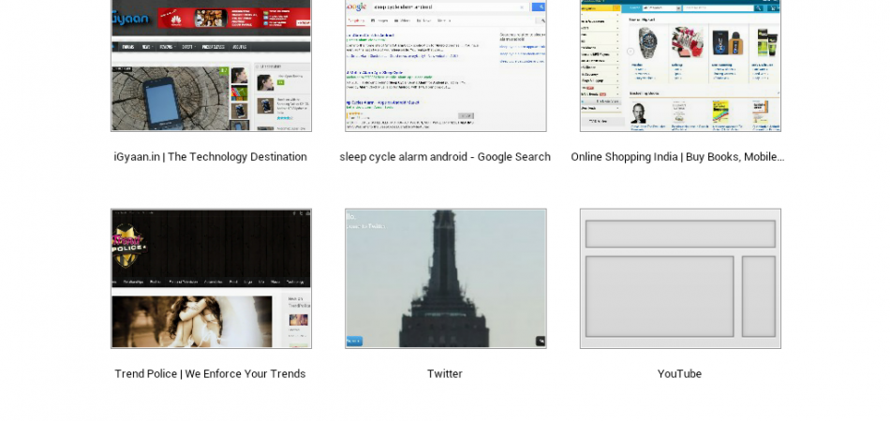Click the Steve Jobs book cover in shopping thumbnail
Image resolution: width=890 pixels, height=421 pixels.
coord(639,113)
